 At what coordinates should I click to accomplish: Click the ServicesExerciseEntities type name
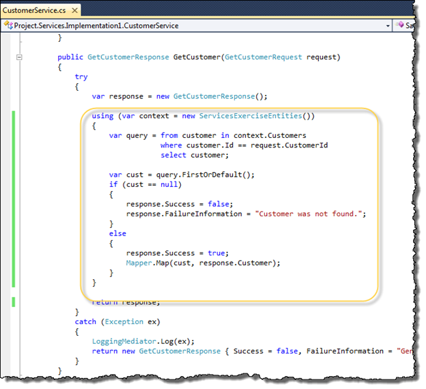(251, 116)
